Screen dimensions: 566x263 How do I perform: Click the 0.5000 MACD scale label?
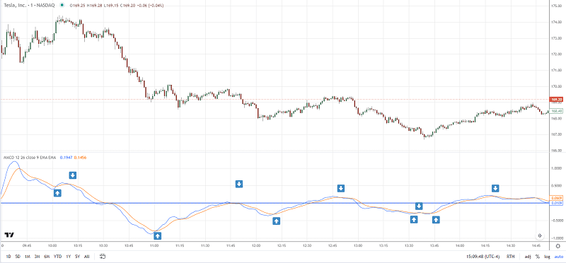(556, 185)
